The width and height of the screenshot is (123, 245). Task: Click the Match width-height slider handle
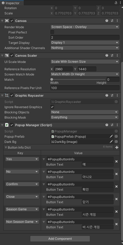click(x=52, y=79)
